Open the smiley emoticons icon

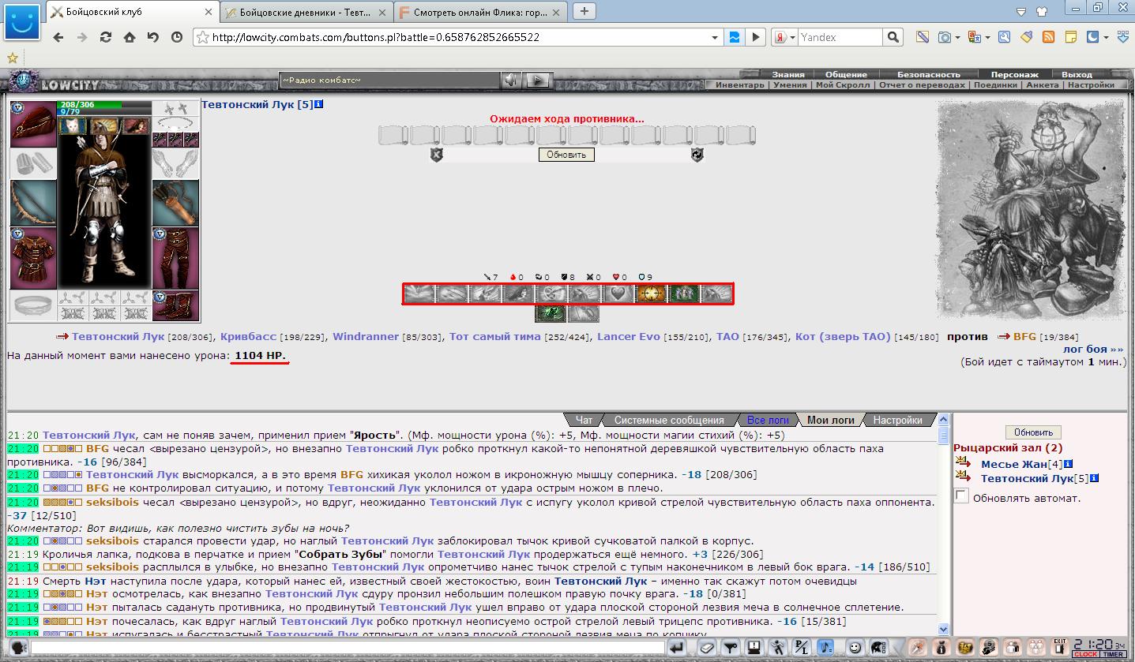(x=855, y=648)
